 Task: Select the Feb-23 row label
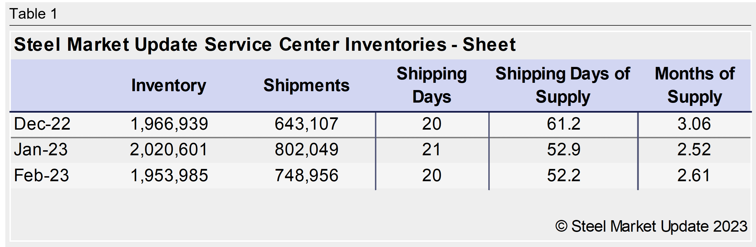coord(41,175)
